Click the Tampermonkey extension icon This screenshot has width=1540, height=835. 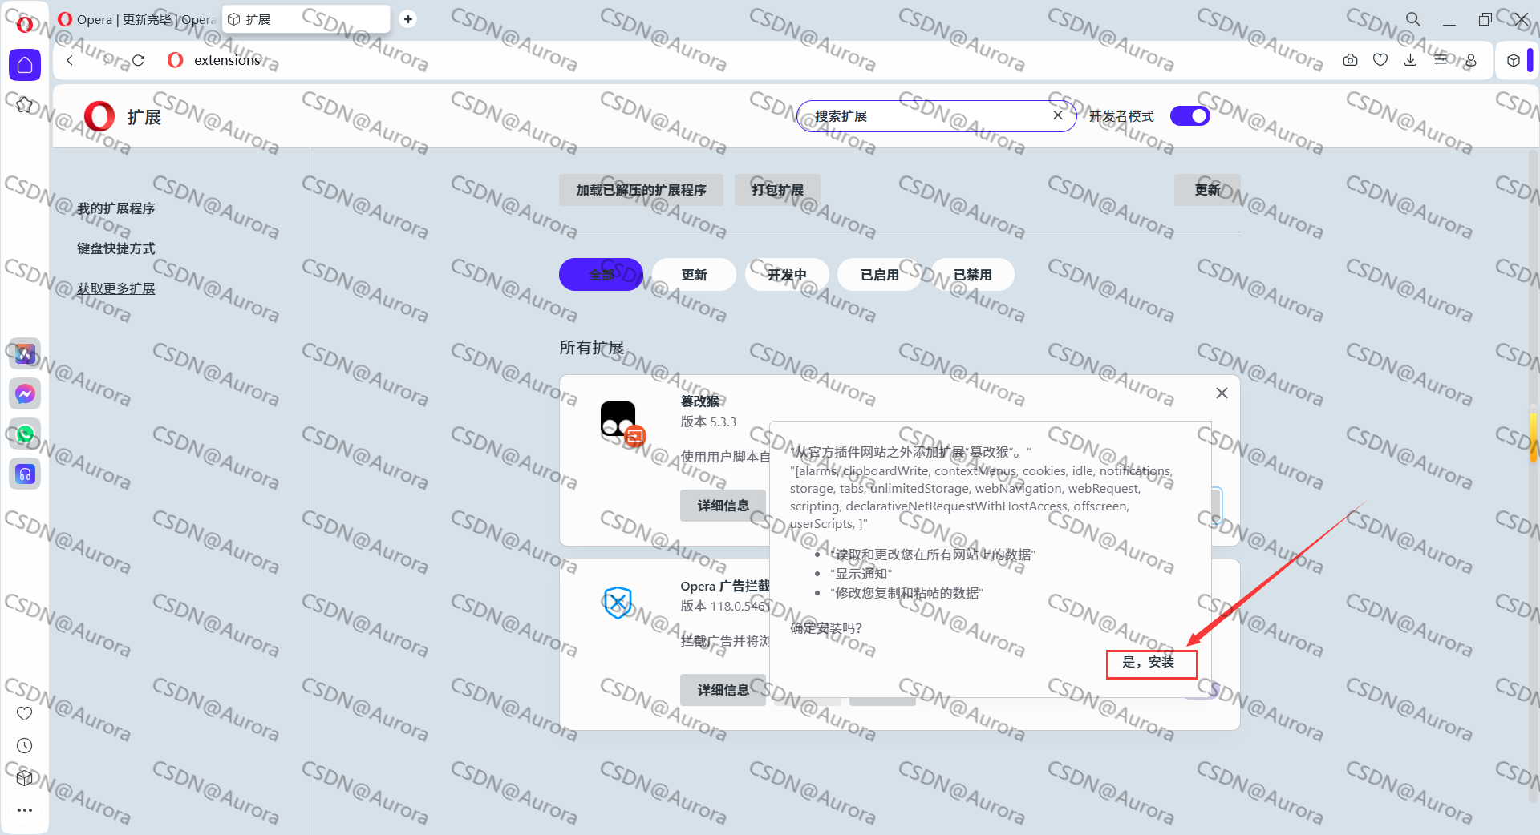(x=620, y=420)
